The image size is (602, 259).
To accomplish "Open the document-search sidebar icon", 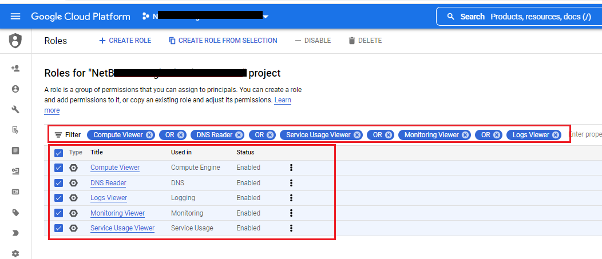I will pyautogui.click(x=15, y=130).
